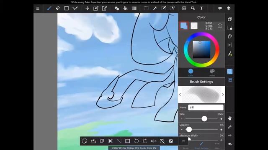
Task: Click the Save tray icon in bottom bar
Action: coord(93,141)
